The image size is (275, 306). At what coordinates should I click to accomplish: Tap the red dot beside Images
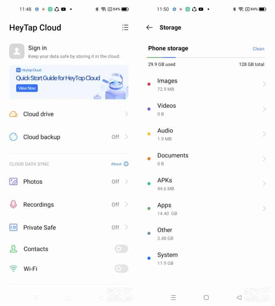pyautogui.click(x=149, y=84)
